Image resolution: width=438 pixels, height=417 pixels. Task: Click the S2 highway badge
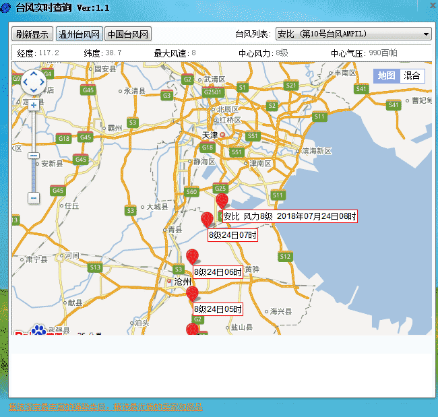tap(272, 106)
